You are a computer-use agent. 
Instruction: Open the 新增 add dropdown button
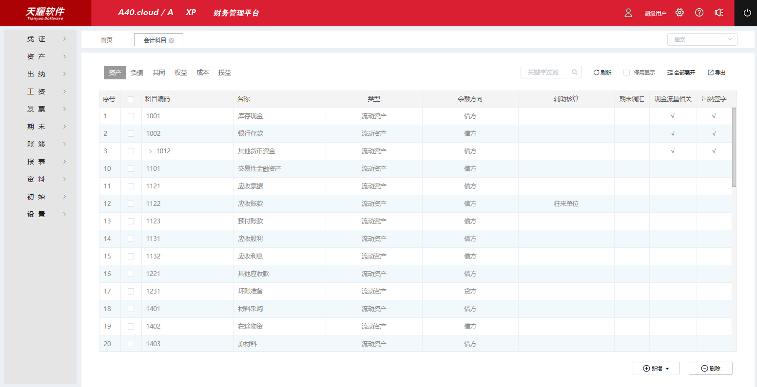[x=656, y=369]
